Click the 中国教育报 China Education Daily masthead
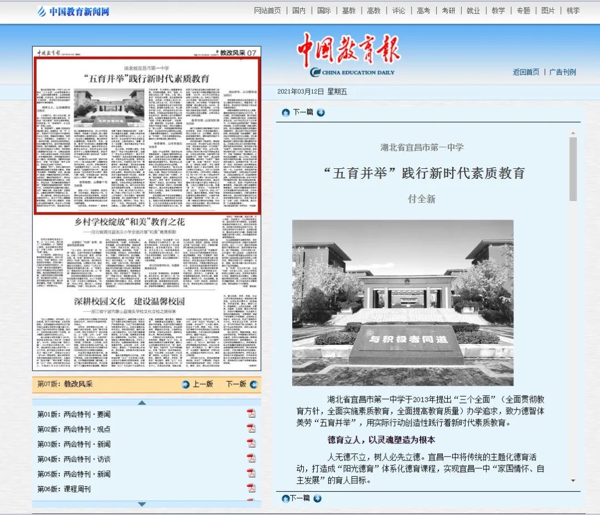The image size is (600, 515). click(349, 54)
